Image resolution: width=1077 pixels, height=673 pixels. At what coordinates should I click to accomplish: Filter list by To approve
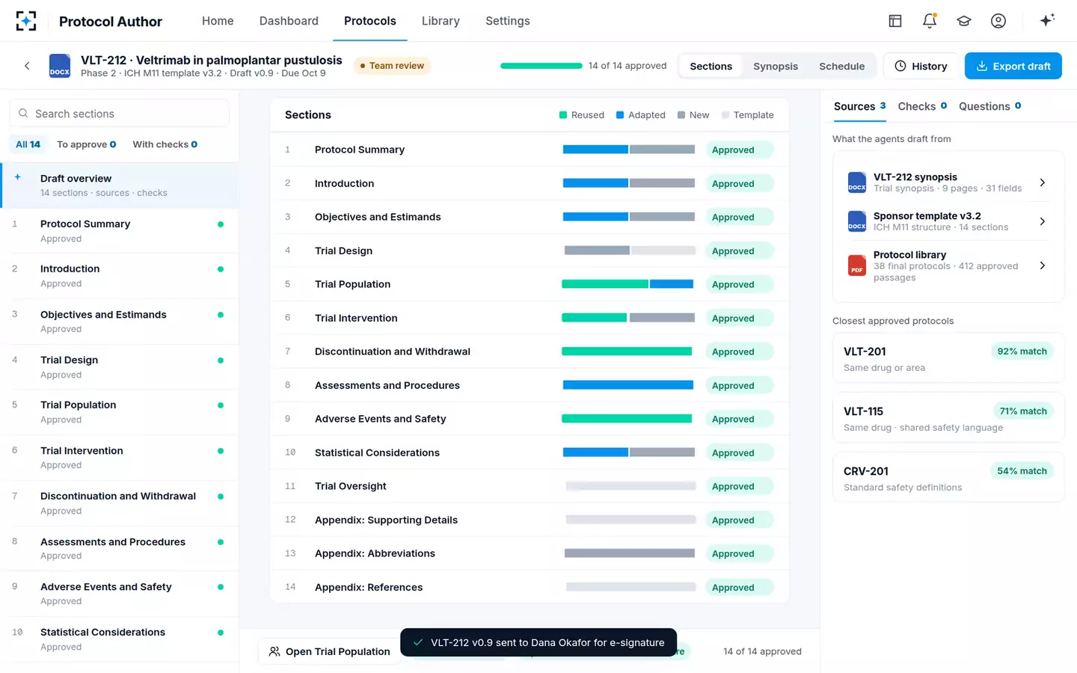pos(87,144)
